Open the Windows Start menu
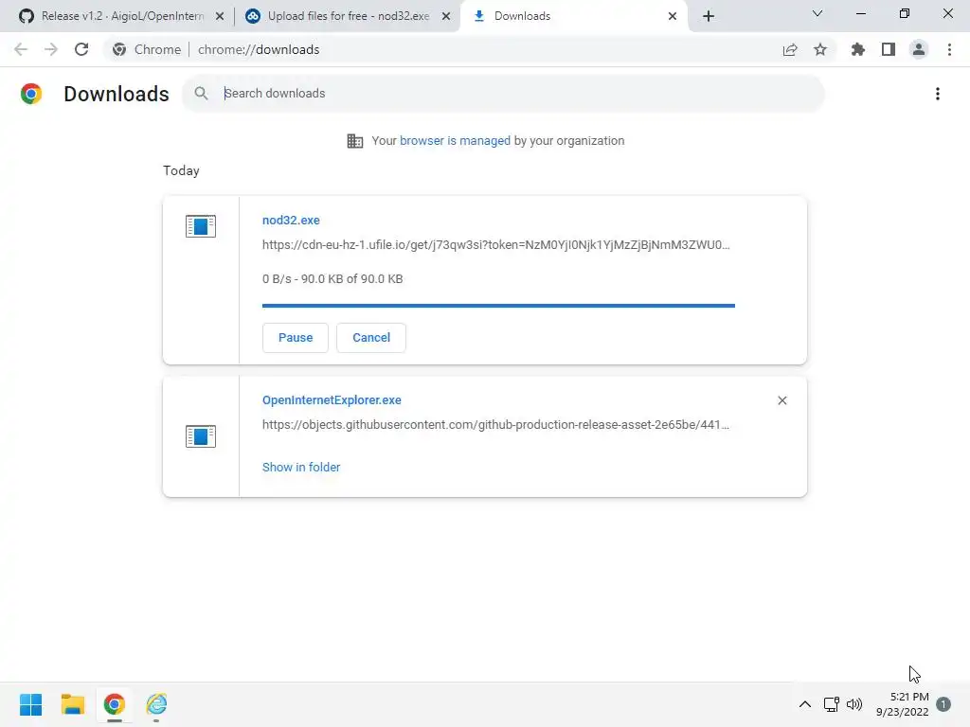Screen dimensions: 970x727 coord(30,704)
